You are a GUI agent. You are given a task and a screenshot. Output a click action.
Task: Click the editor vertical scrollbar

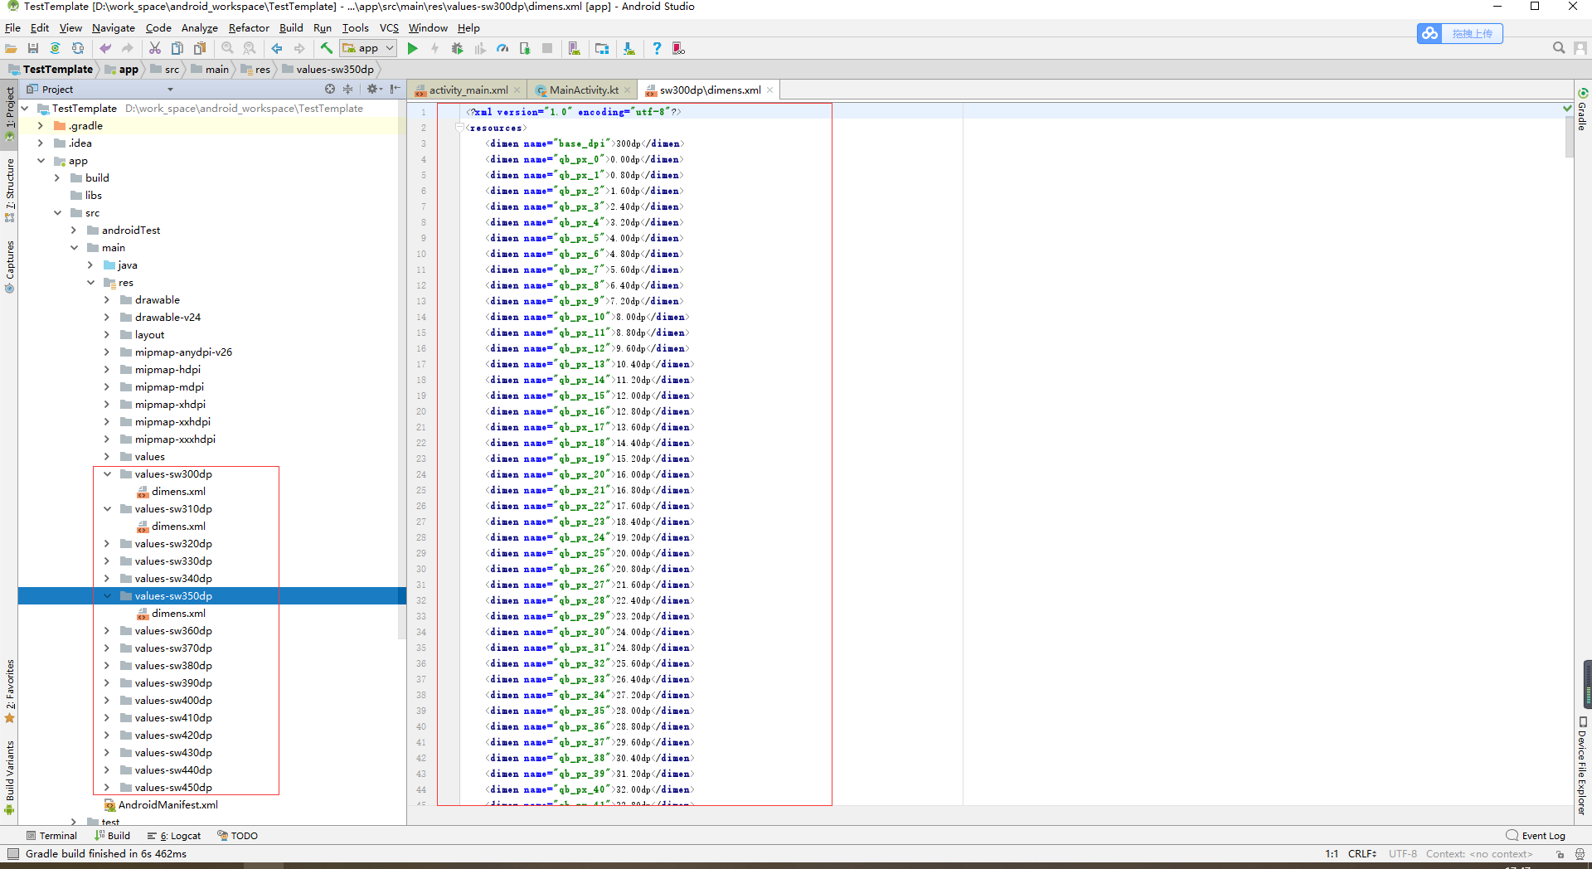[x=1570, y=138]
